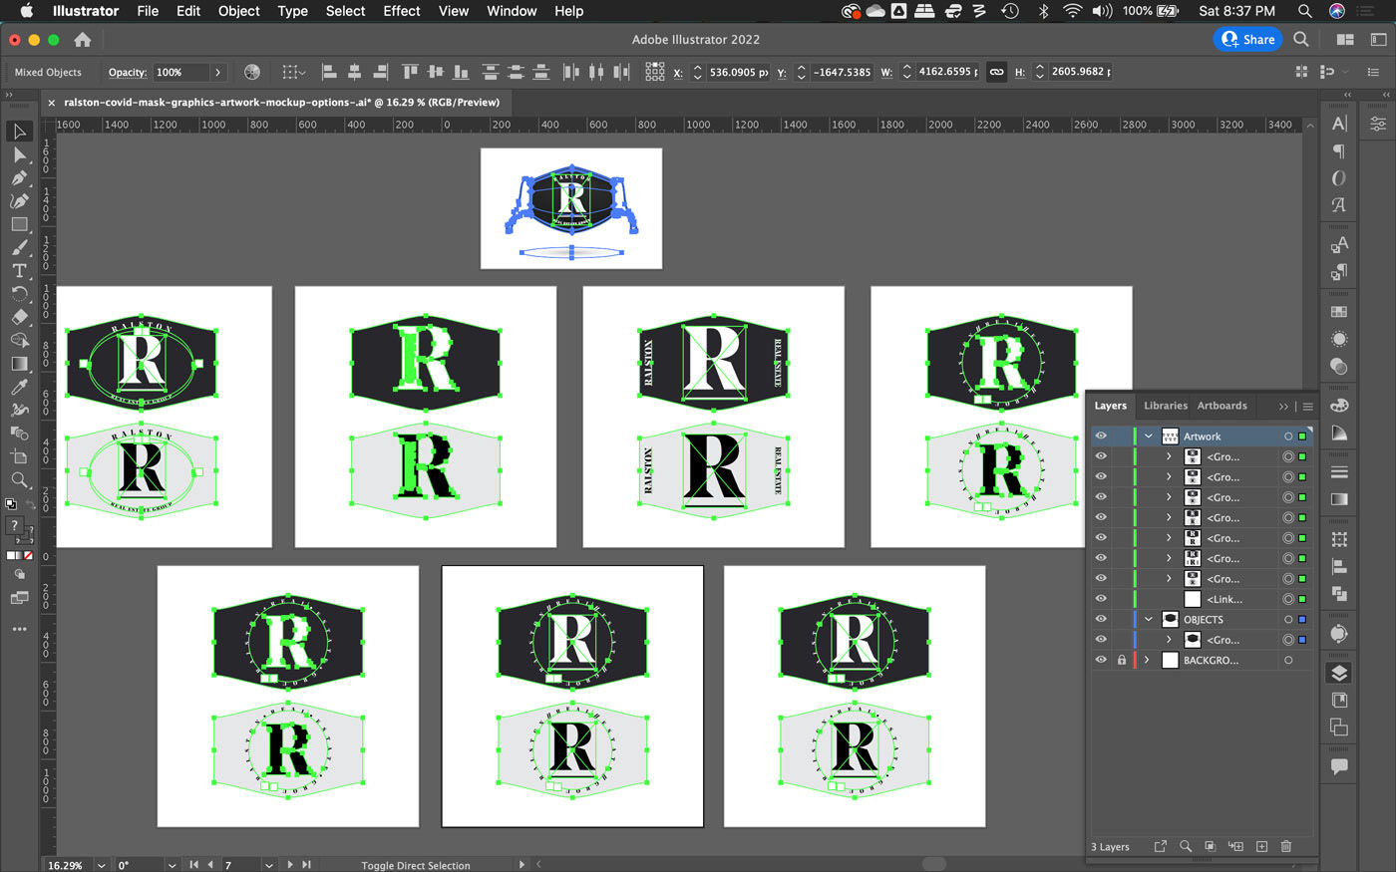Viewport: 1396px width, 872px height.
Task: Select the Pen tool
Action: pyautogui.click(x=19, y=177)
